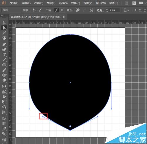Screen dimensions: 147x144
Task: Open the 视图(V) menu
Action: coord(88,3)
